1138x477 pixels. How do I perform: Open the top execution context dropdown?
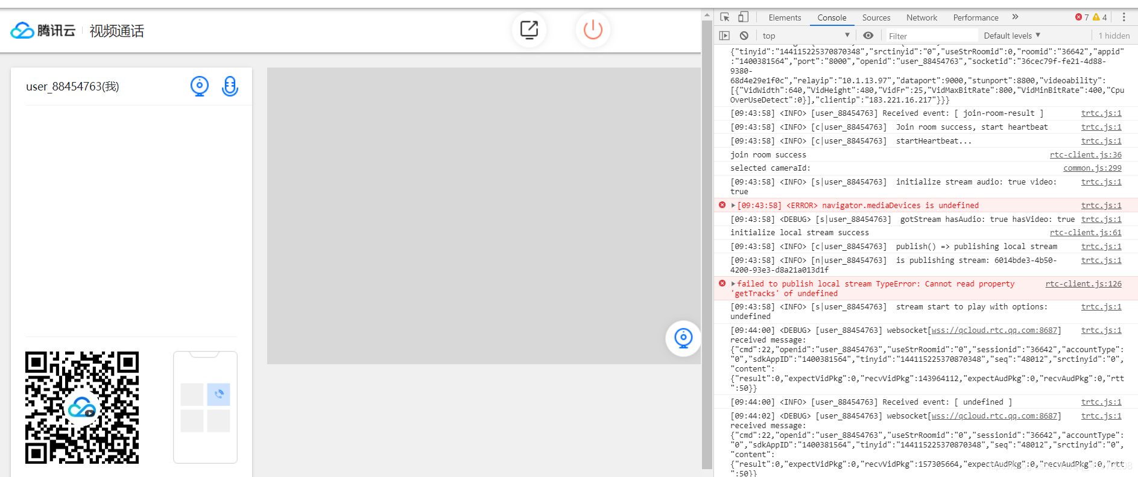click(x=806, y=36)
